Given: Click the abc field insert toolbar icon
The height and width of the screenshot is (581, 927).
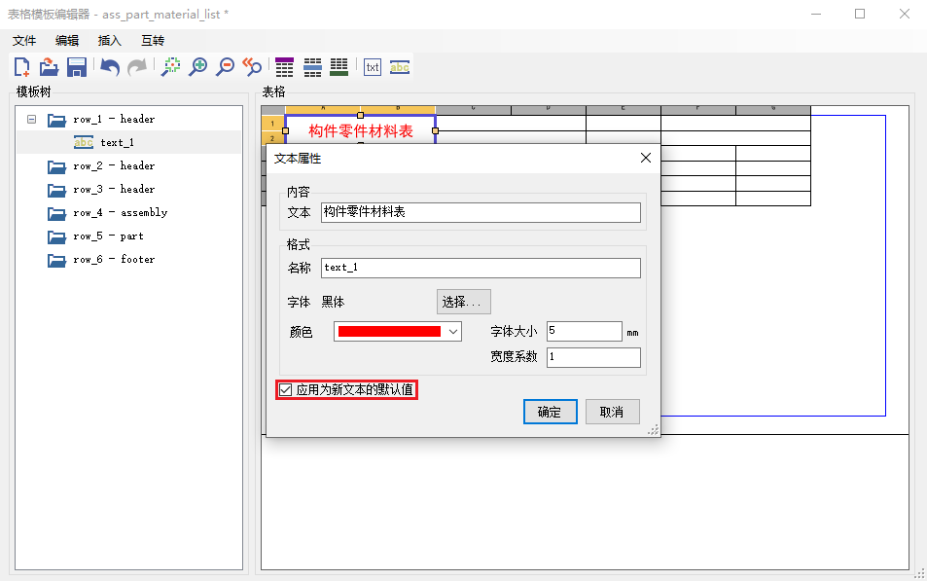Looking at the screenshot, I should tap(400, 67).
